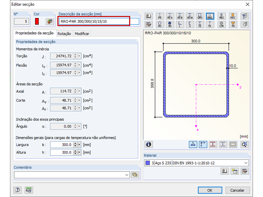Click the red section color swatch

[x=37, y=21]
